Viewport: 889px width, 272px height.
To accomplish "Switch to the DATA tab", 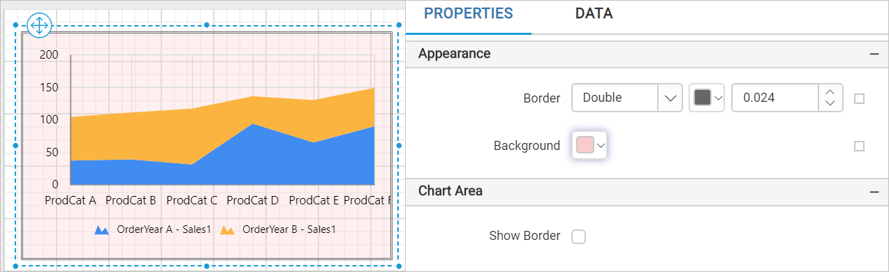I will [x=594, y=13].
